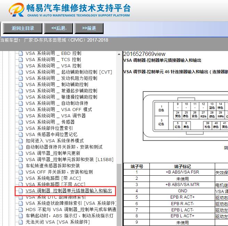
Task: Open VSA 系统部件位置索引
Action: (49, 128)
